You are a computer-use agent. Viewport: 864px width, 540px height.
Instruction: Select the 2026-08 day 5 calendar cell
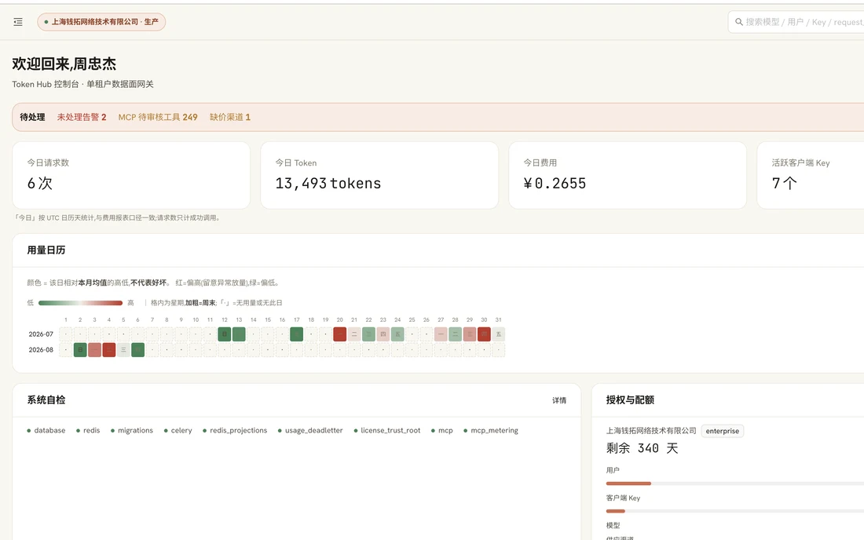pos(123,349)
